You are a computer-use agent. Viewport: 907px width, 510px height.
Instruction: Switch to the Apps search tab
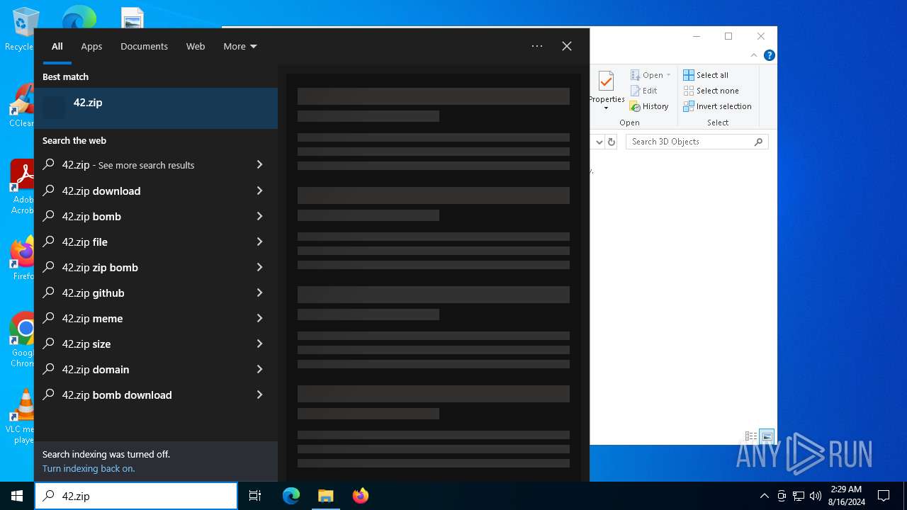(91, 46)
